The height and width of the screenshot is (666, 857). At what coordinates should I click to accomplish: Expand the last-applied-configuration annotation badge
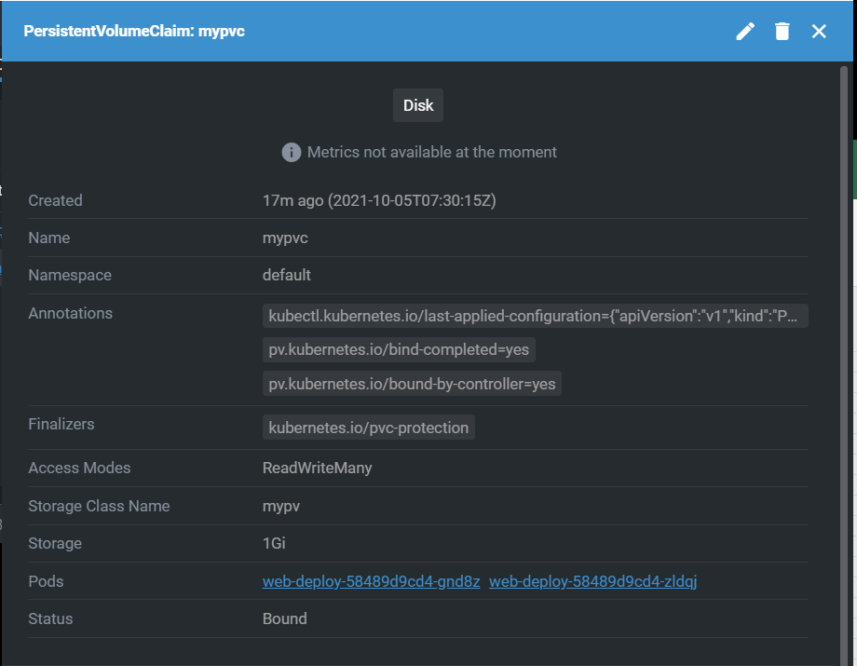click(x=535, y=317)
